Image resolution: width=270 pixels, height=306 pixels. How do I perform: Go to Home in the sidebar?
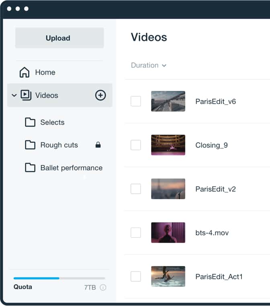click(x=45, y=72)
